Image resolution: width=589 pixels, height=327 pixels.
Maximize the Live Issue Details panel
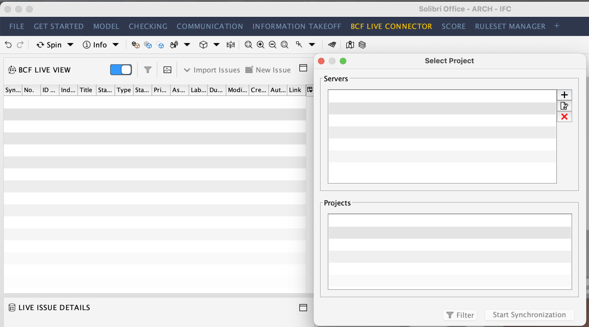click(303, 307)
